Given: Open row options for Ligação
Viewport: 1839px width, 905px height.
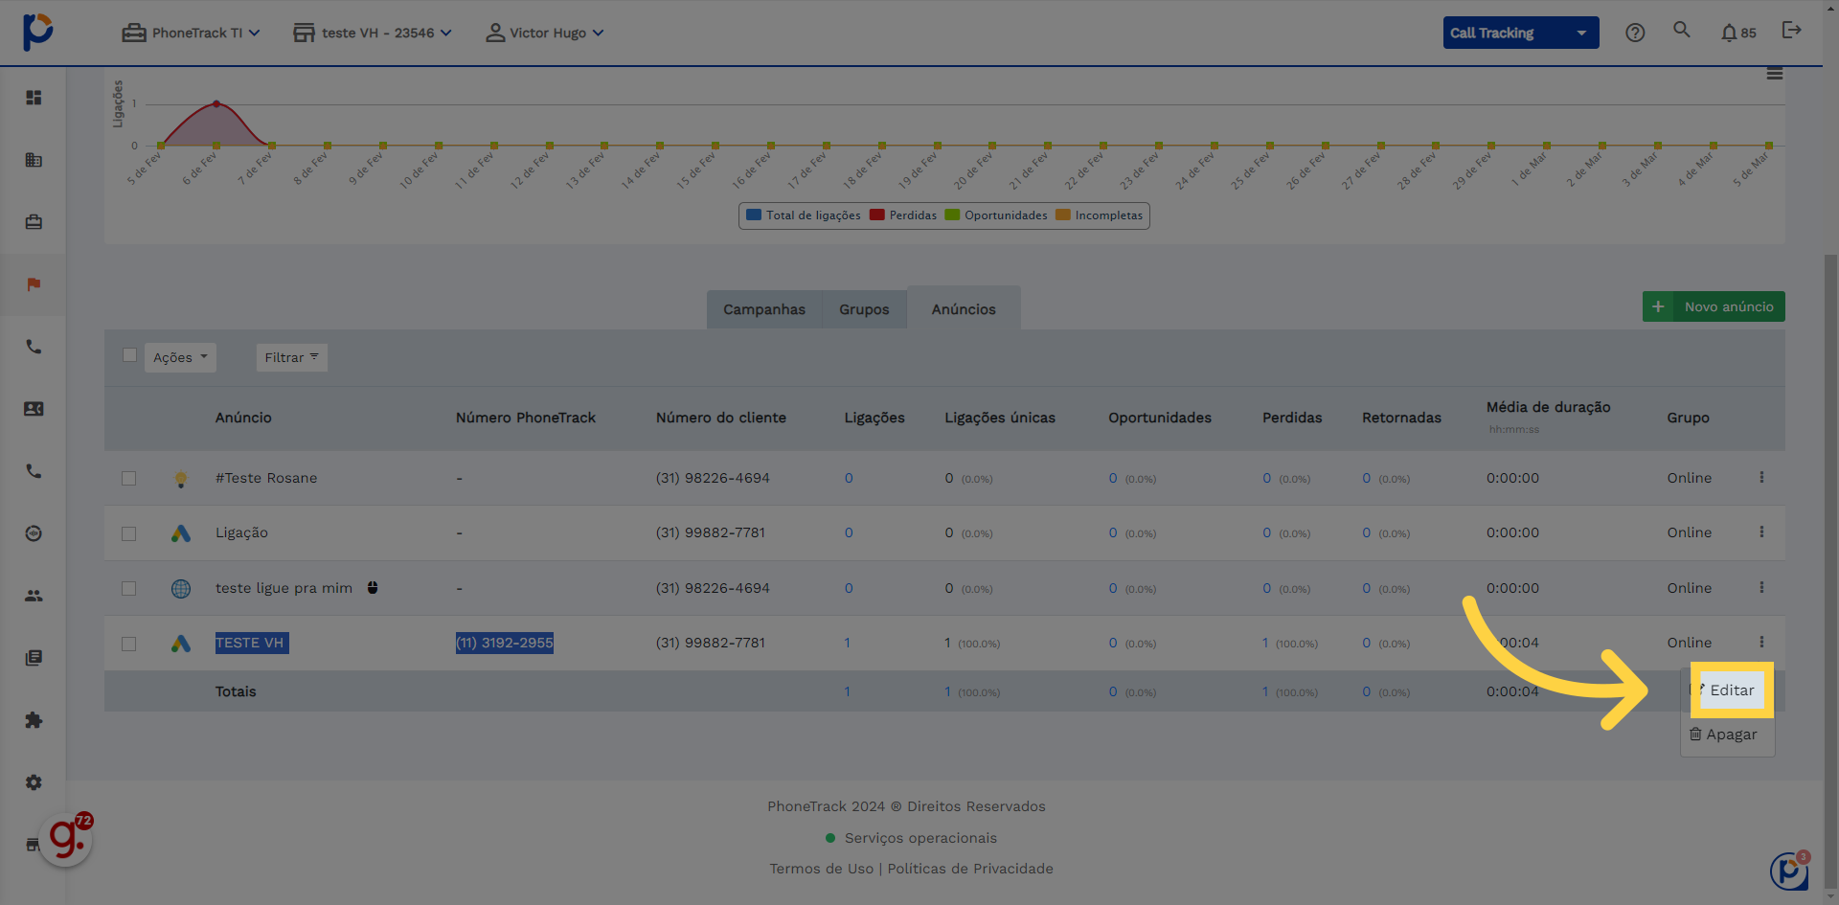Looking at the screenshot, I should click(1761, 532).
